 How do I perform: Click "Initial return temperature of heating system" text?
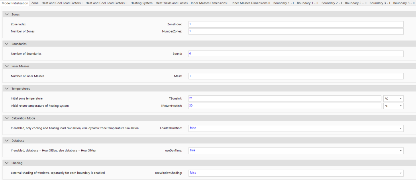click(40, 106)
